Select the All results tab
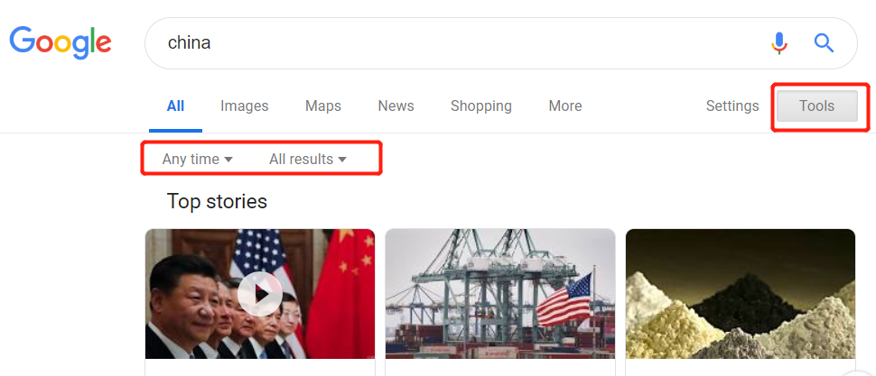This screenshot has width=876, height=376. (x=175, y=106)
